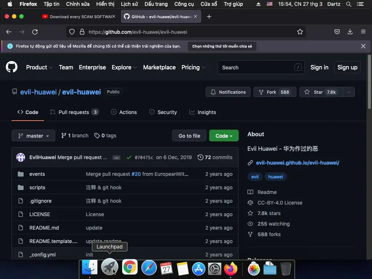Expand the Product navigation menu

[39, 67]
